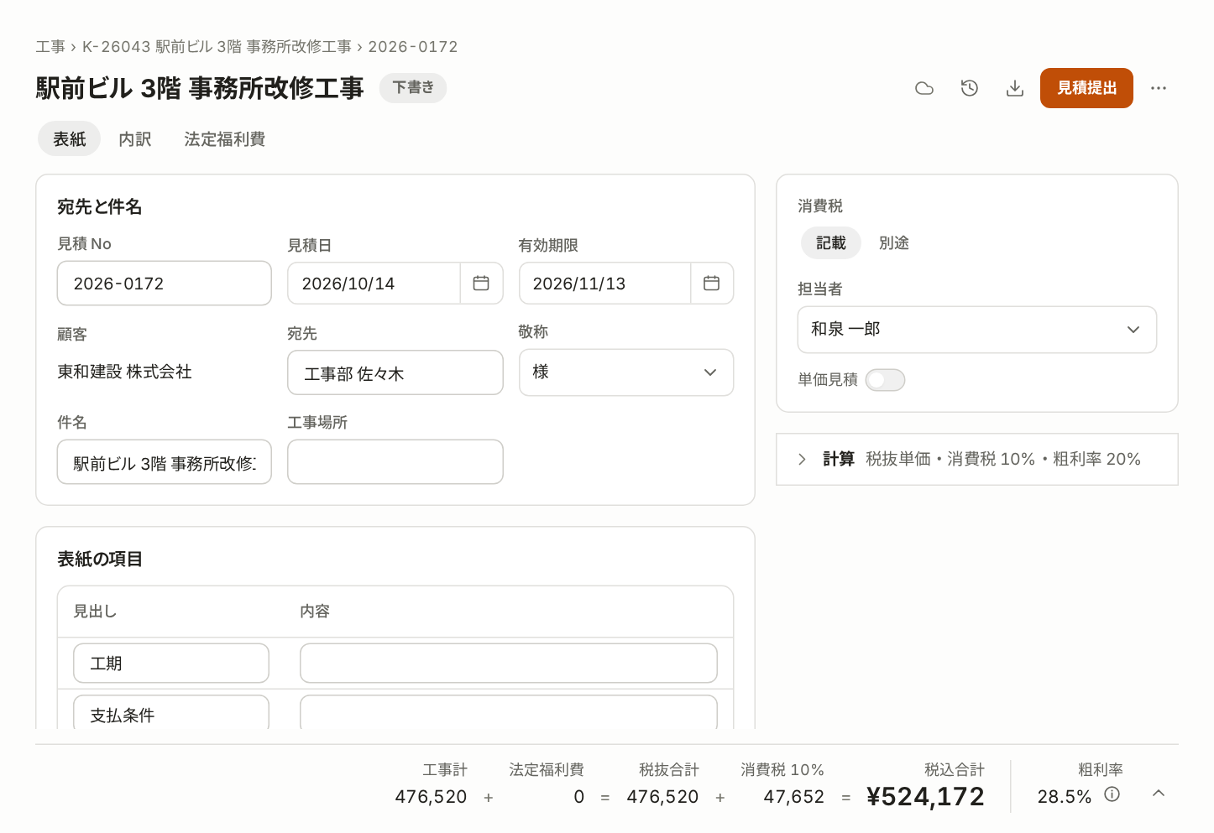Click the empty 工事場所 field
This screenshot has height=833, width=1214.
point(395,462)
